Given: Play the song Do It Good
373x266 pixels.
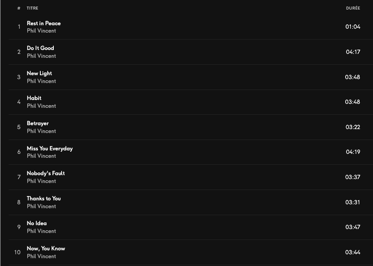Looking at the screenshot, I should 40,48.
